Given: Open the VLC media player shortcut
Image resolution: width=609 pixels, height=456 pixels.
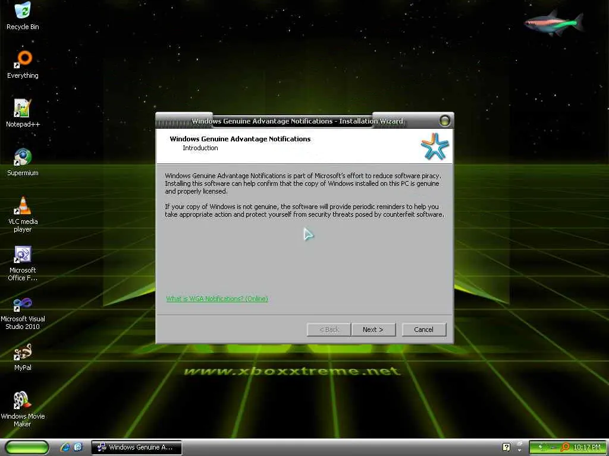Looking at the screenshot, I should pos(23,214).
